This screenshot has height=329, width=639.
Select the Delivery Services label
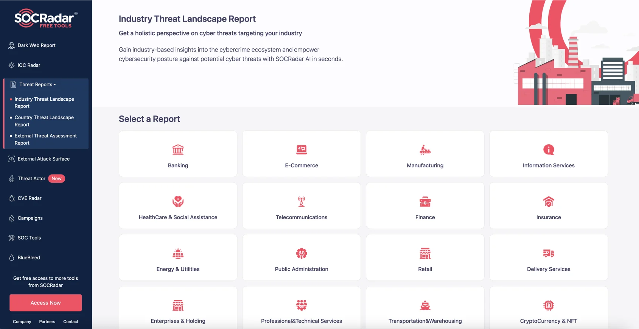click(x=549, y=269)
